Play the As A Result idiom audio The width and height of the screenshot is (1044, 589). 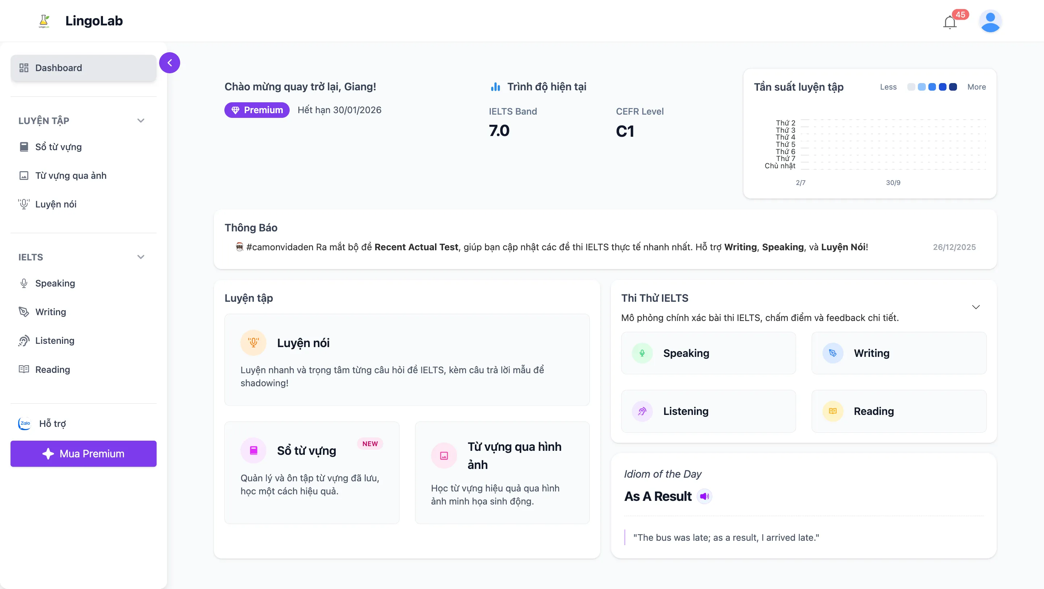tap(704, 496)
